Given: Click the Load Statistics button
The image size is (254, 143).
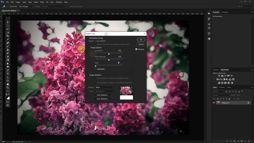Looking at the screenshot, I should pos(102,95).
